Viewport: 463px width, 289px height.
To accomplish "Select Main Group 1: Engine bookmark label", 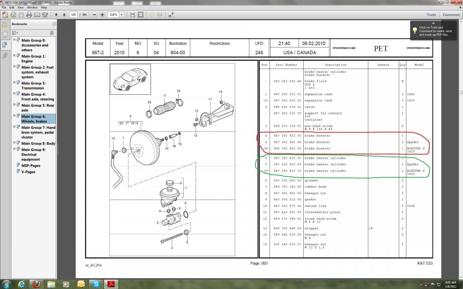I will 33,59.
